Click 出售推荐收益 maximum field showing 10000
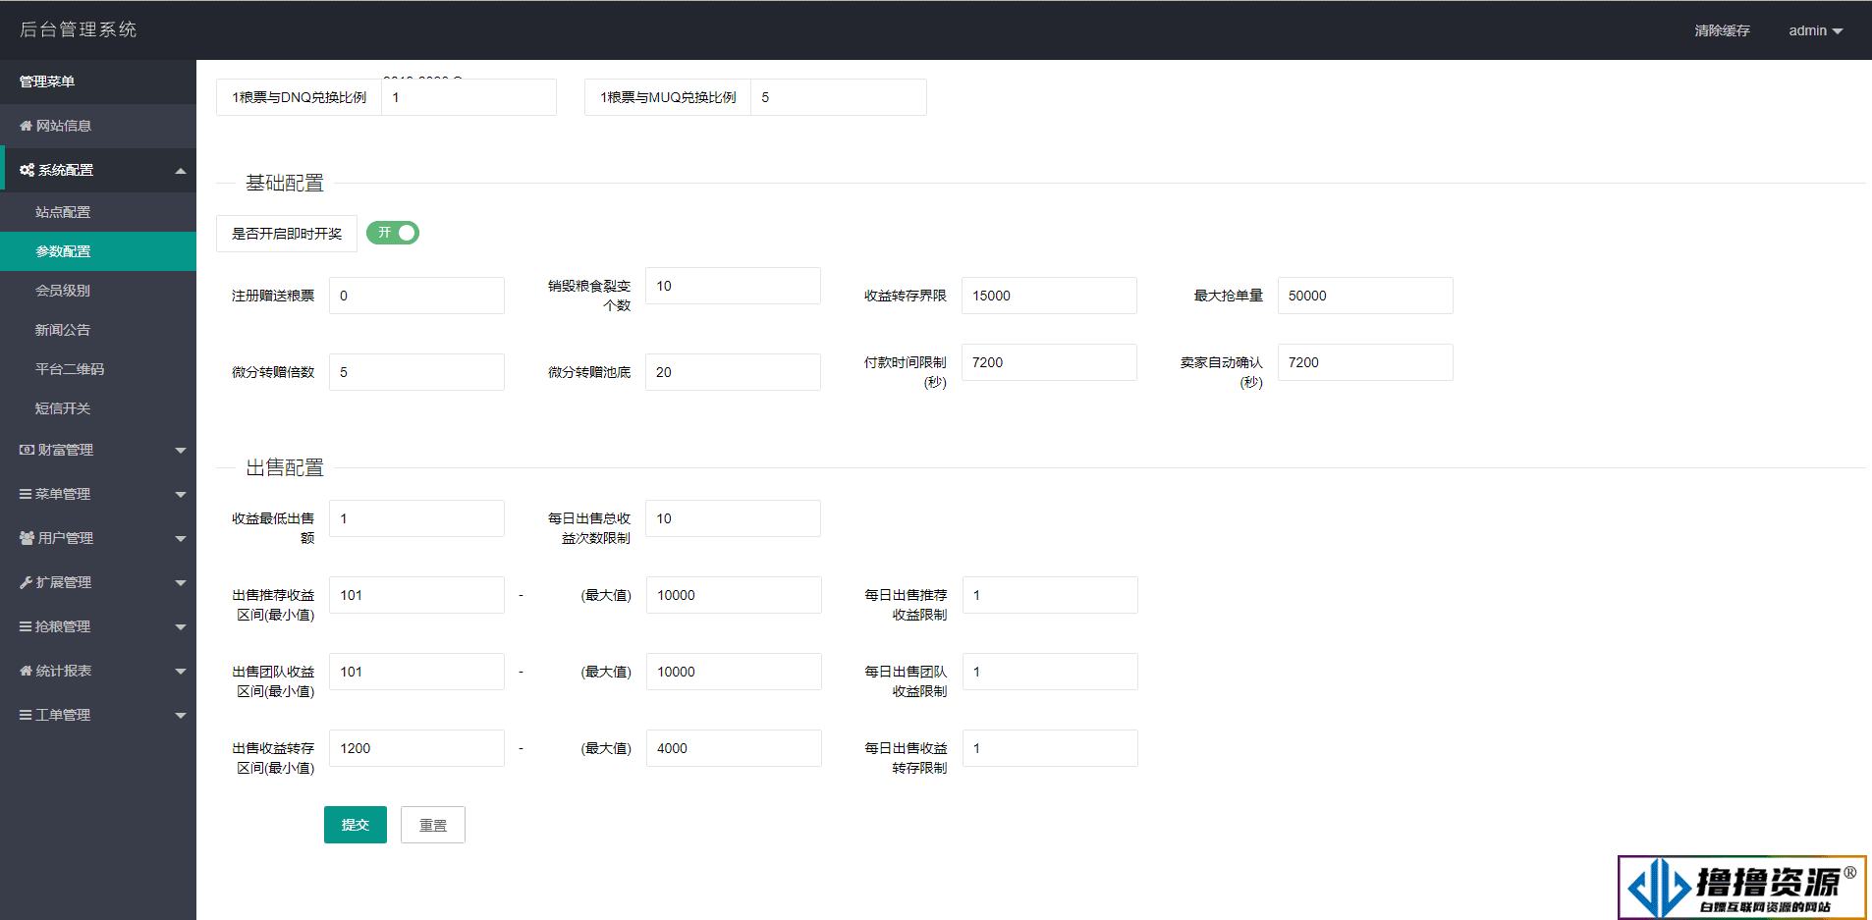1872x920 pixels. [x=734, y=595]
